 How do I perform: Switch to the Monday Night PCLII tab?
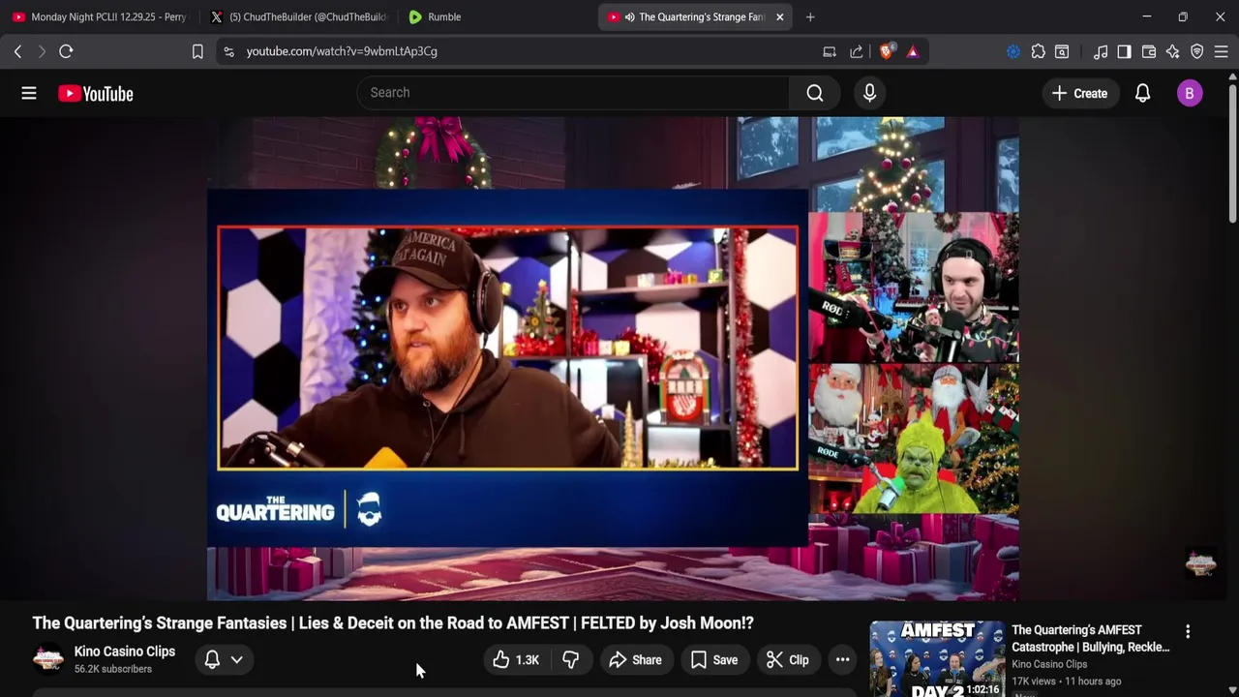(99, 16)
